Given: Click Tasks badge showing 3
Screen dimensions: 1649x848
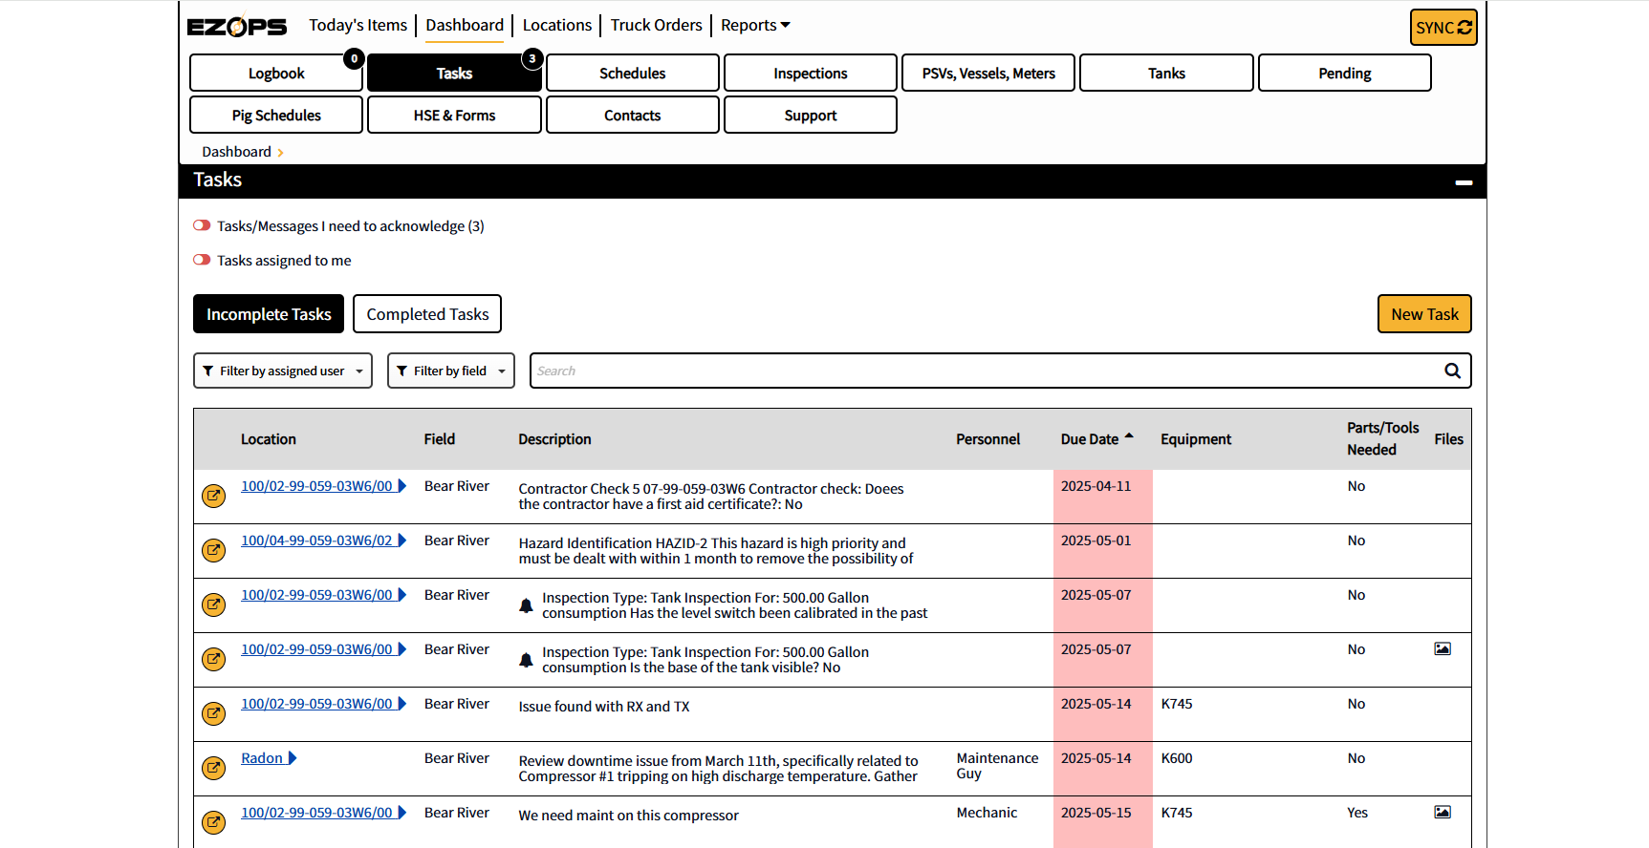Looking at the screenshot, I should coord(532,59).
